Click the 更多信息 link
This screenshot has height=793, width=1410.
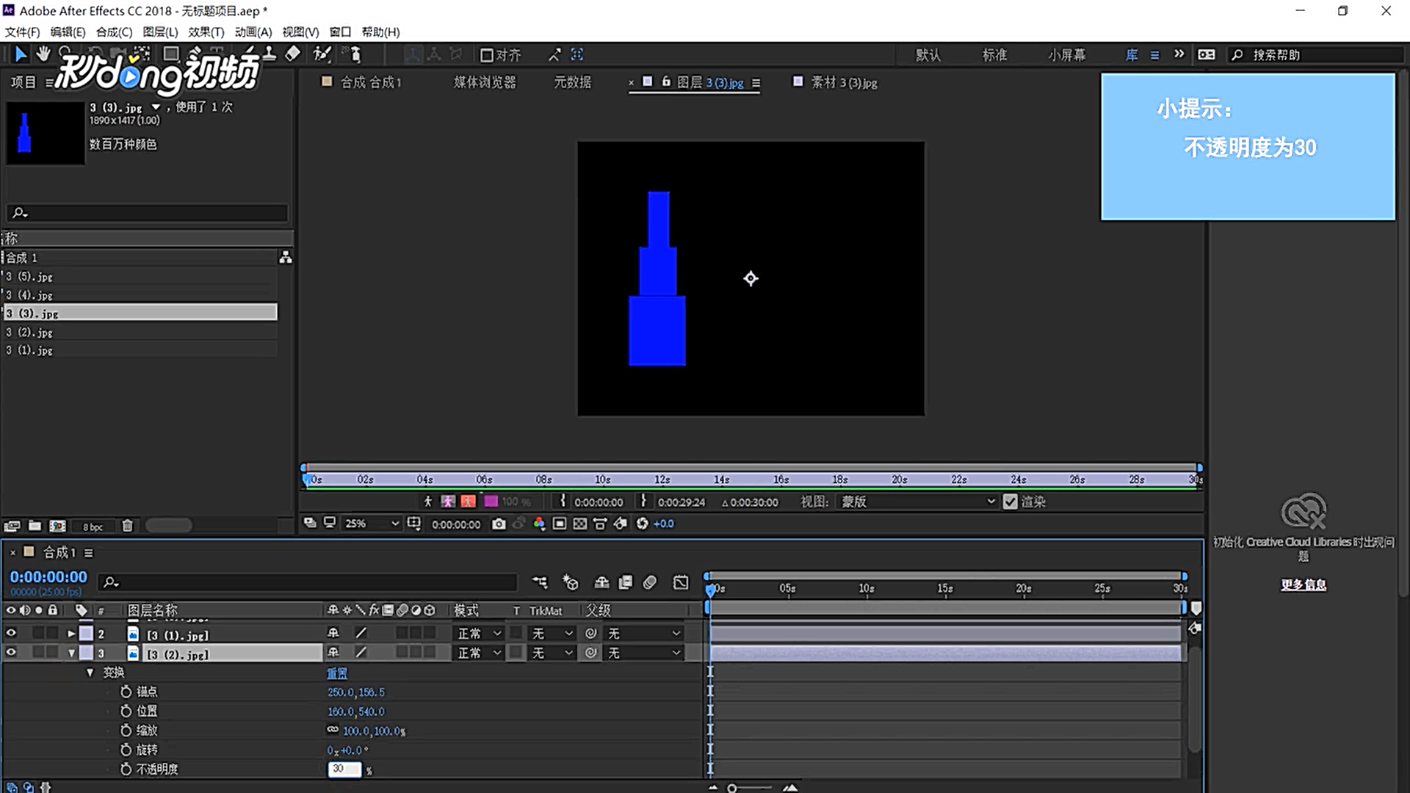click(1304, 584)
